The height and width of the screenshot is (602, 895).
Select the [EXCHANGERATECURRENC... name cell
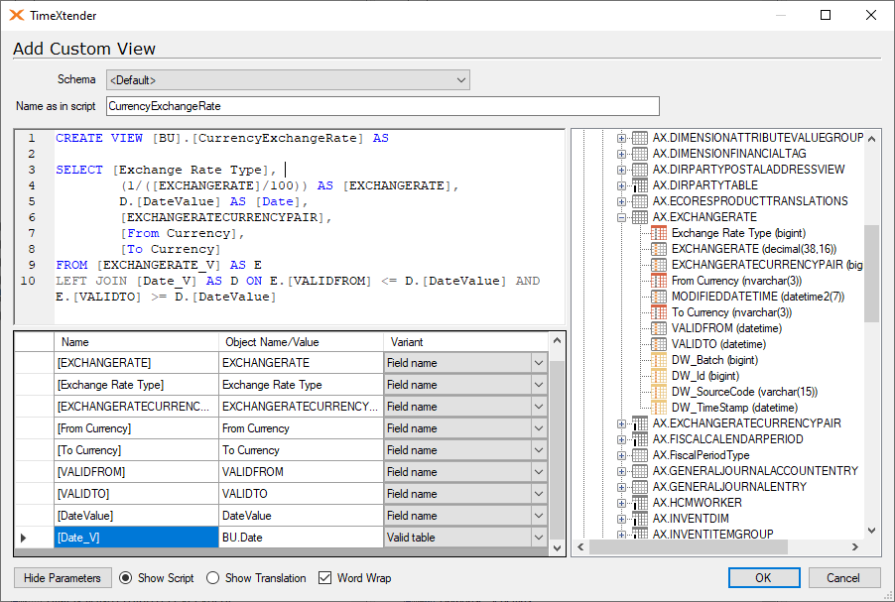point(136,407)
